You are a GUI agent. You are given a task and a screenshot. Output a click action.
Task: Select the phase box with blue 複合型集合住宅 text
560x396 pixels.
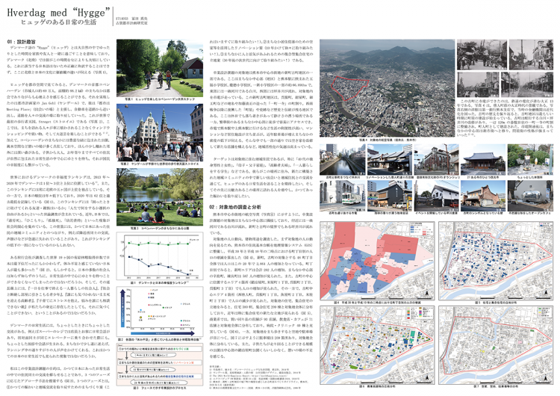160,377
